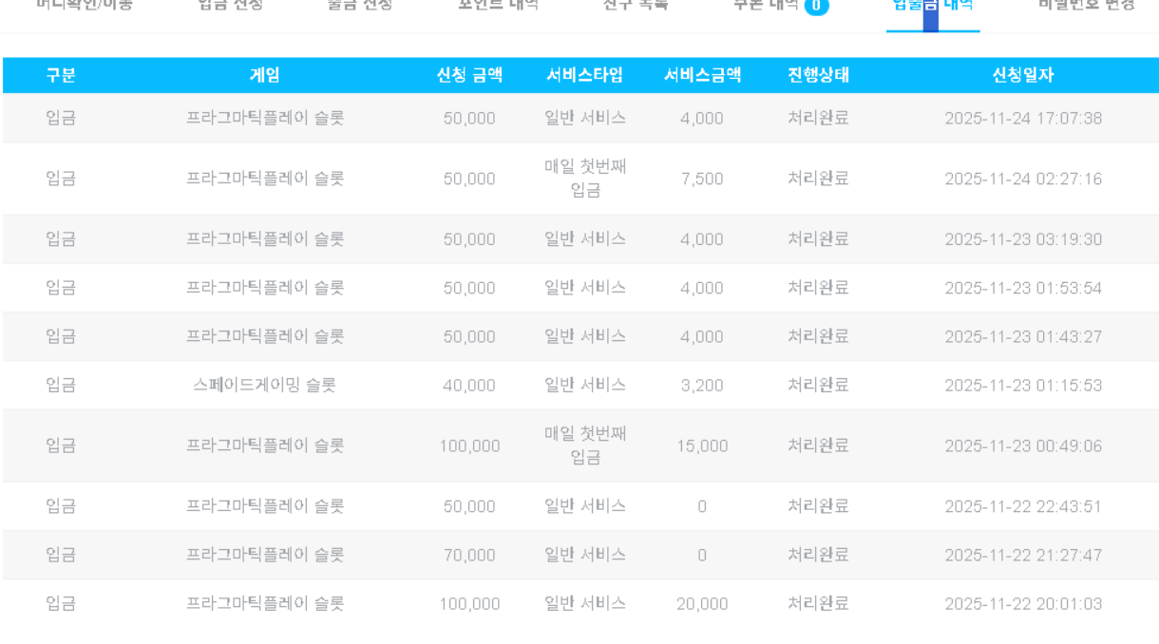The width and height of the screenshot is (1159, 644).
Task: Sort by the 신청 금액 column header
Action: point(468,76)
